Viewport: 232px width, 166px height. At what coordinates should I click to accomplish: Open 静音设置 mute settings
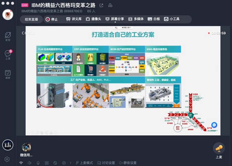[x=128, y=163]
